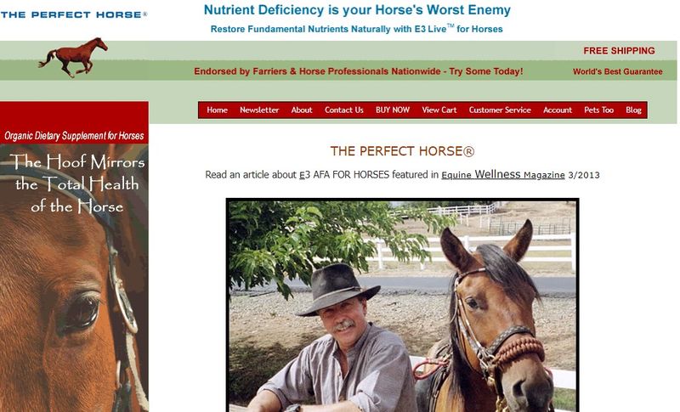Follow the Equine Wellness Magazine link
The width and height of the screenshot is (680, 412).
click(503, 175)
